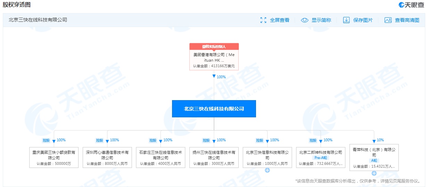Viewport: 427px width, 187px height.
Task: Click the 天眼查 logo
Action: (x=411, y=5)
